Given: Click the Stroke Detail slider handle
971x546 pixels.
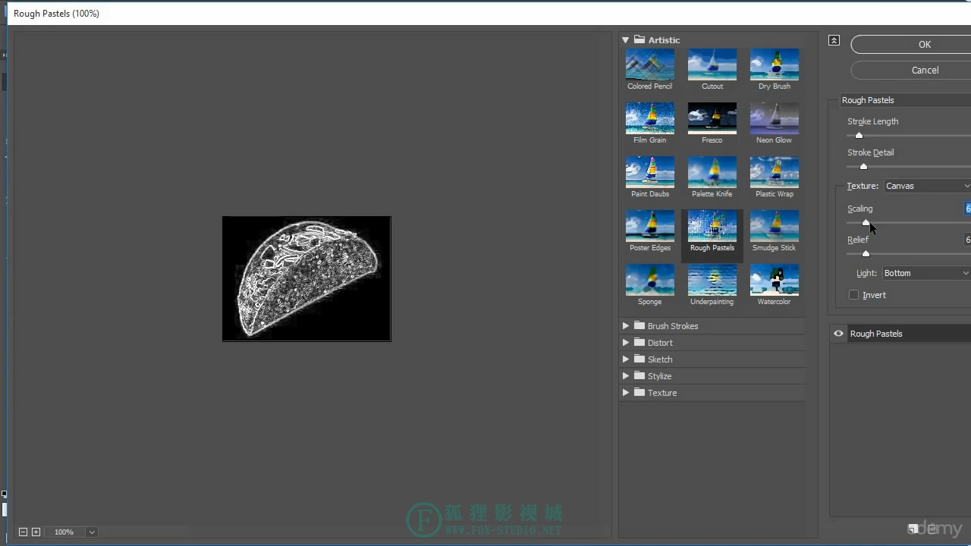Looking at the screenshot, I should pos(863,167).
